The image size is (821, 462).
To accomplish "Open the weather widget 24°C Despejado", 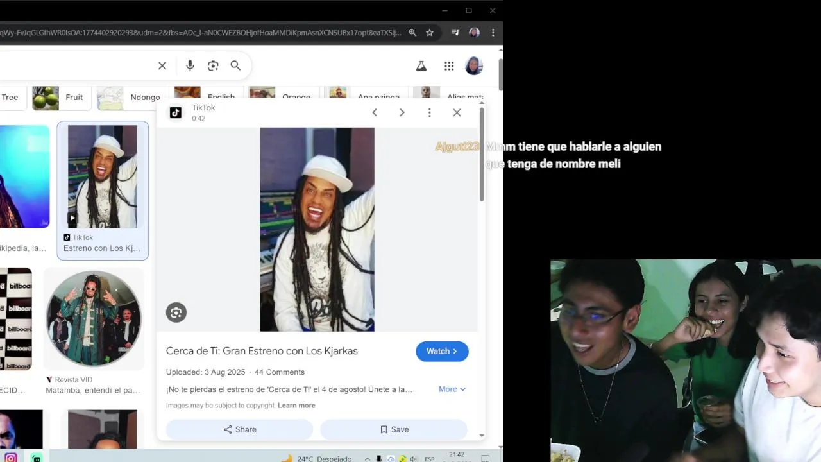I will click(316, 459).
